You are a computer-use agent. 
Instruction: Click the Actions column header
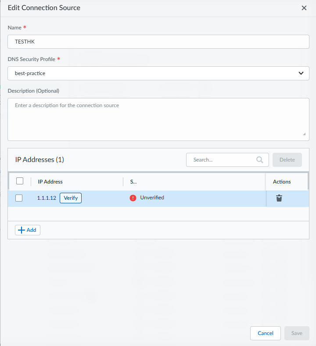click(282, 182)
